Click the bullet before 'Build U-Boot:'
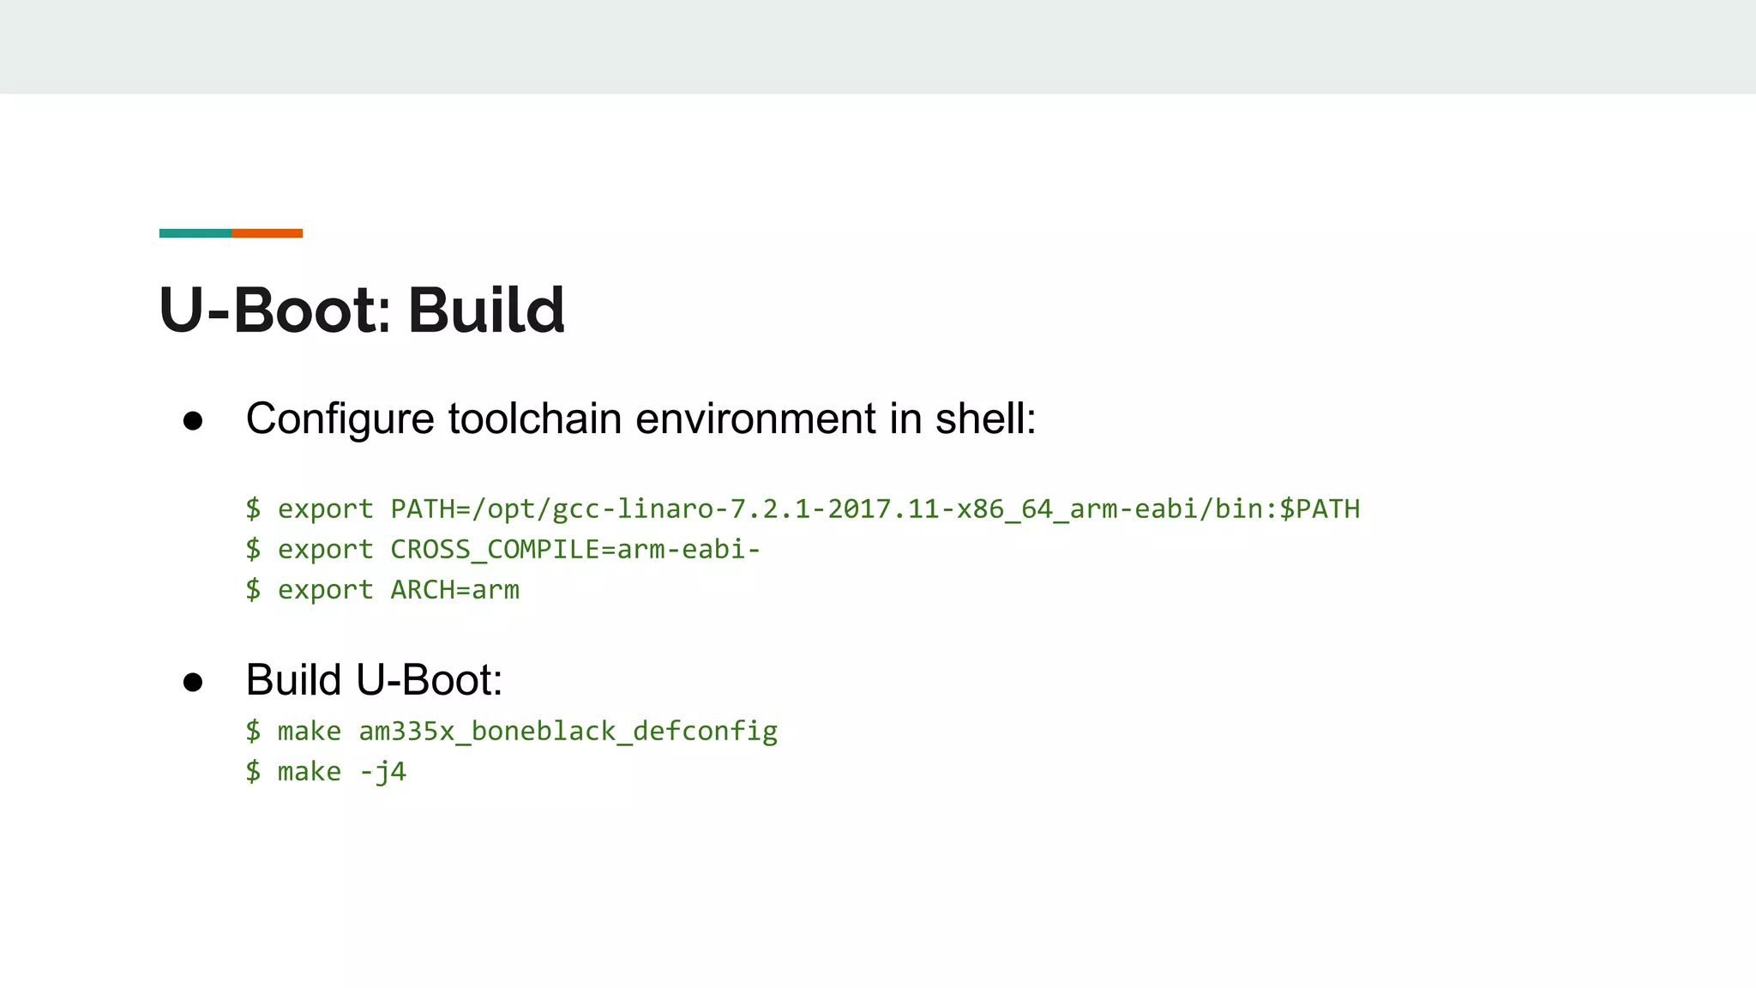This screenshot has height=988, width=1756. click(x=193, y=682)
